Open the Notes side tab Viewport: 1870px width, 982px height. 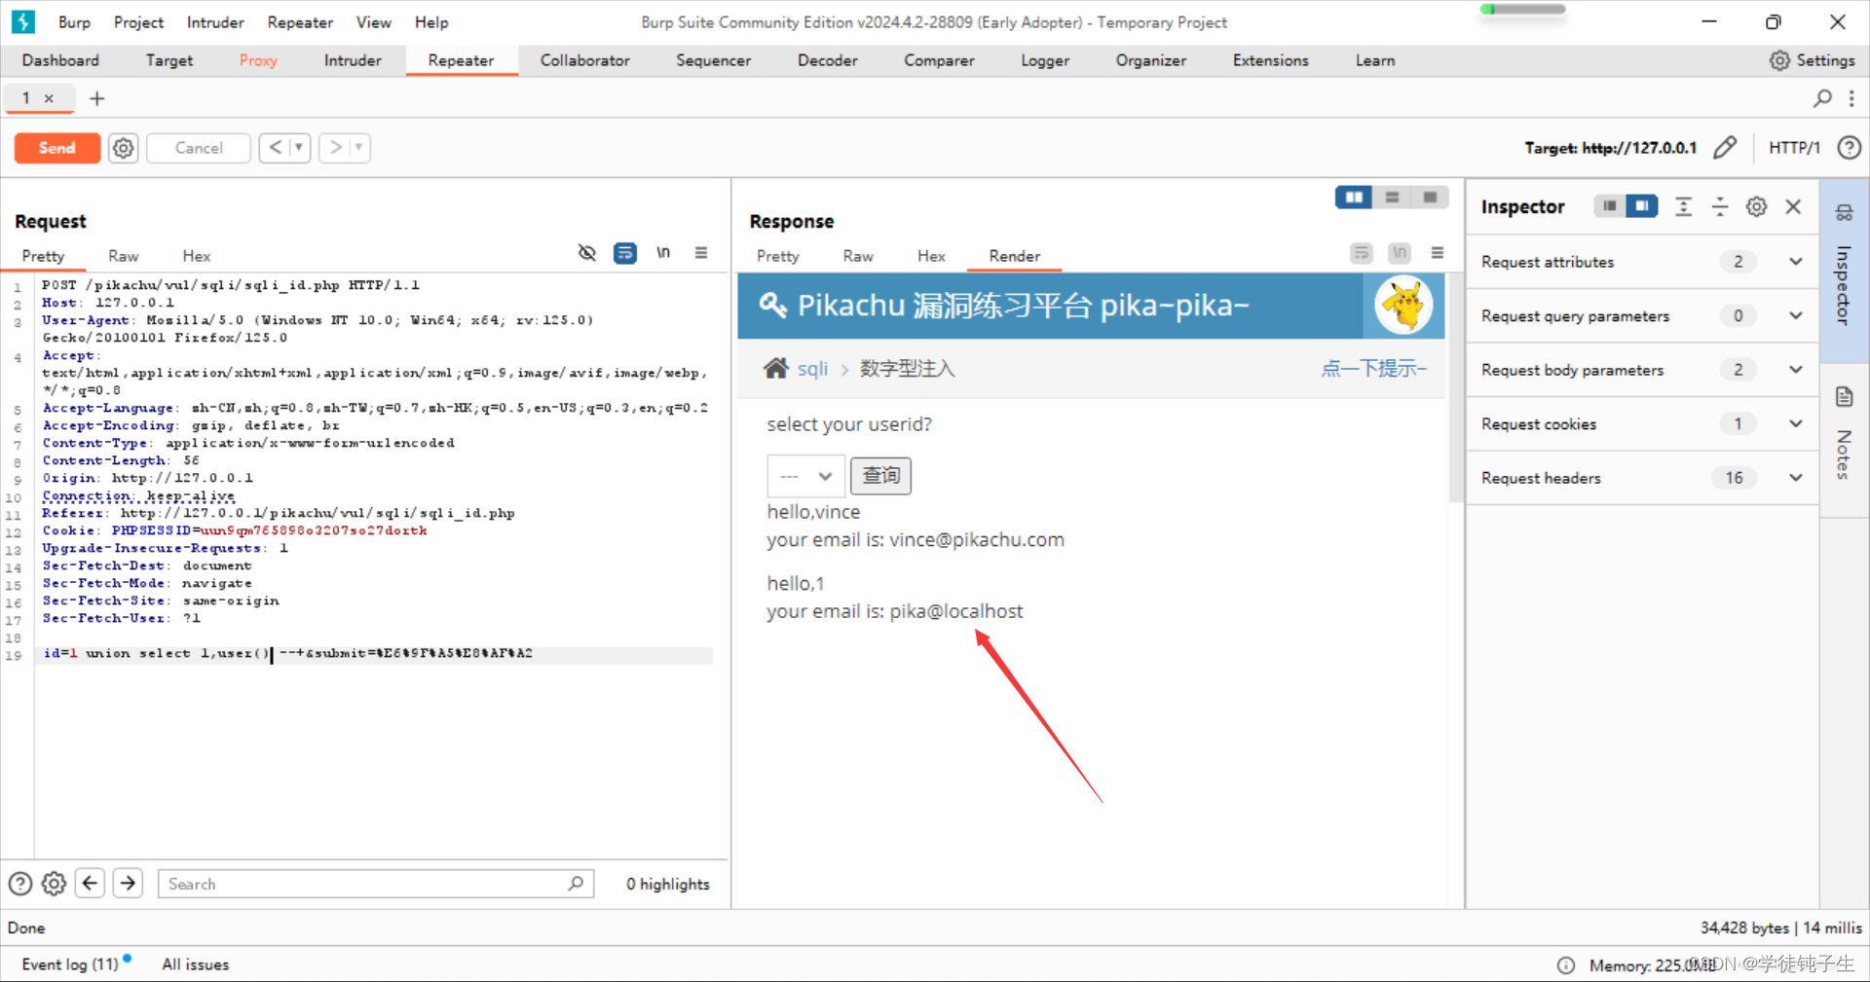coord(1844,438)
